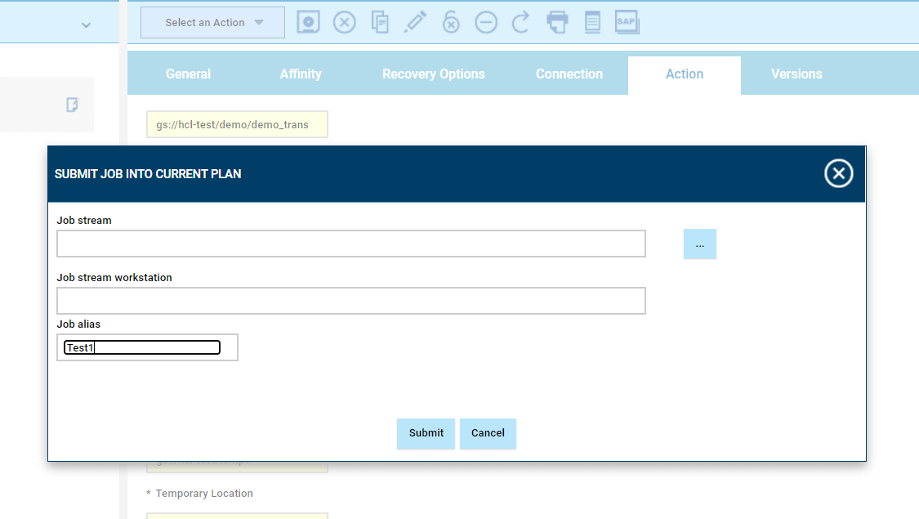Click the printer icon
Image resolution: width=919 pixels, height=519 pixels.
tap(557, 22)
